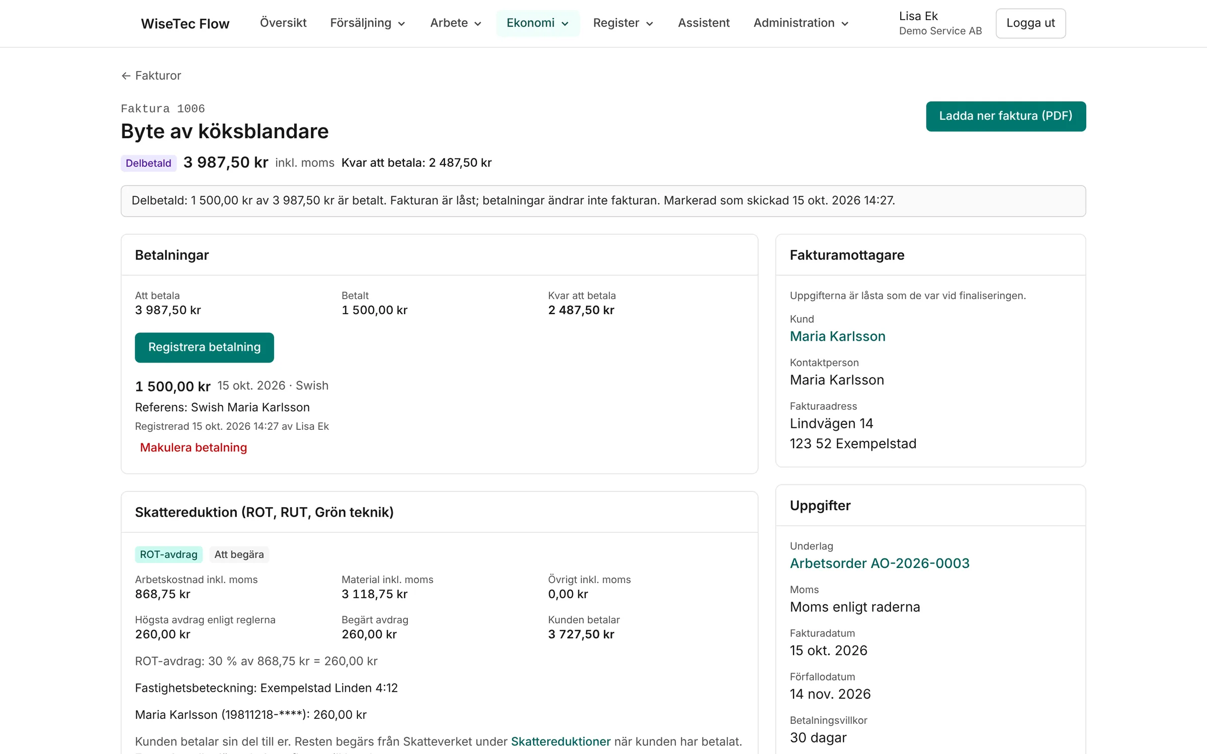Screen dimensions: 1207x754
Task: Click the Demo Service AB company name
Action: click(x=940, y=31)
